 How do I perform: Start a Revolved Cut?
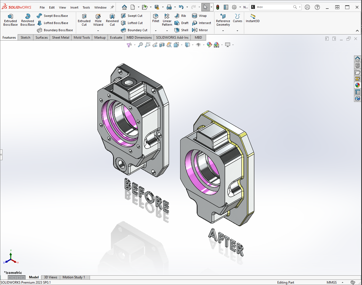pyautogui.click(x=112, y=20)
